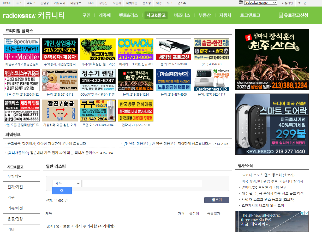
Task: Click the 천종산삼 large sidebar banner
Action: click(x=272, y=59)
